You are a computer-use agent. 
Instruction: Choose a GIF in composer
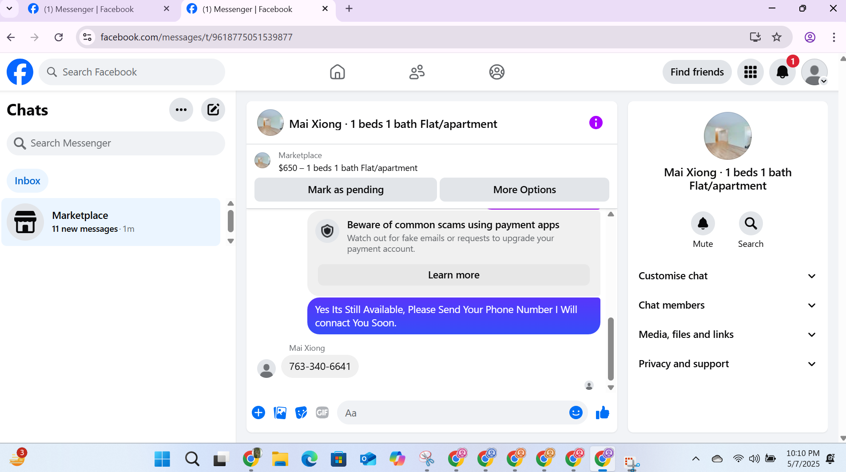pos(322,413)
